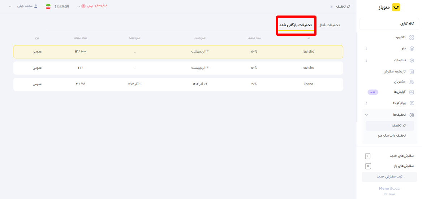Click the تاریخ انقضا column header
This screenshot has width=422, height=199.
[x=135, y=38]
